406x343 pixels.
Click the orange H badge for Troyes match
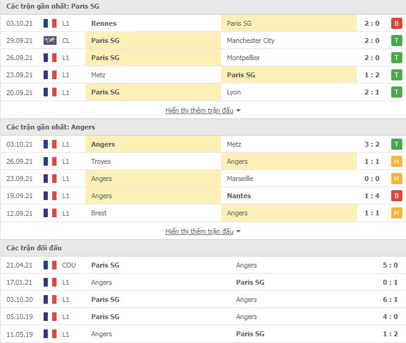(x=396, y=161)
